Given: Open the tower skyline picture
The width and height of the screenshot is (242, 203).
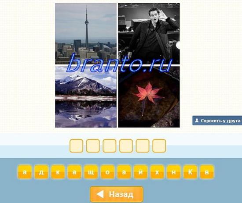Looking at the screenshot, I should [x=86, y=33].
